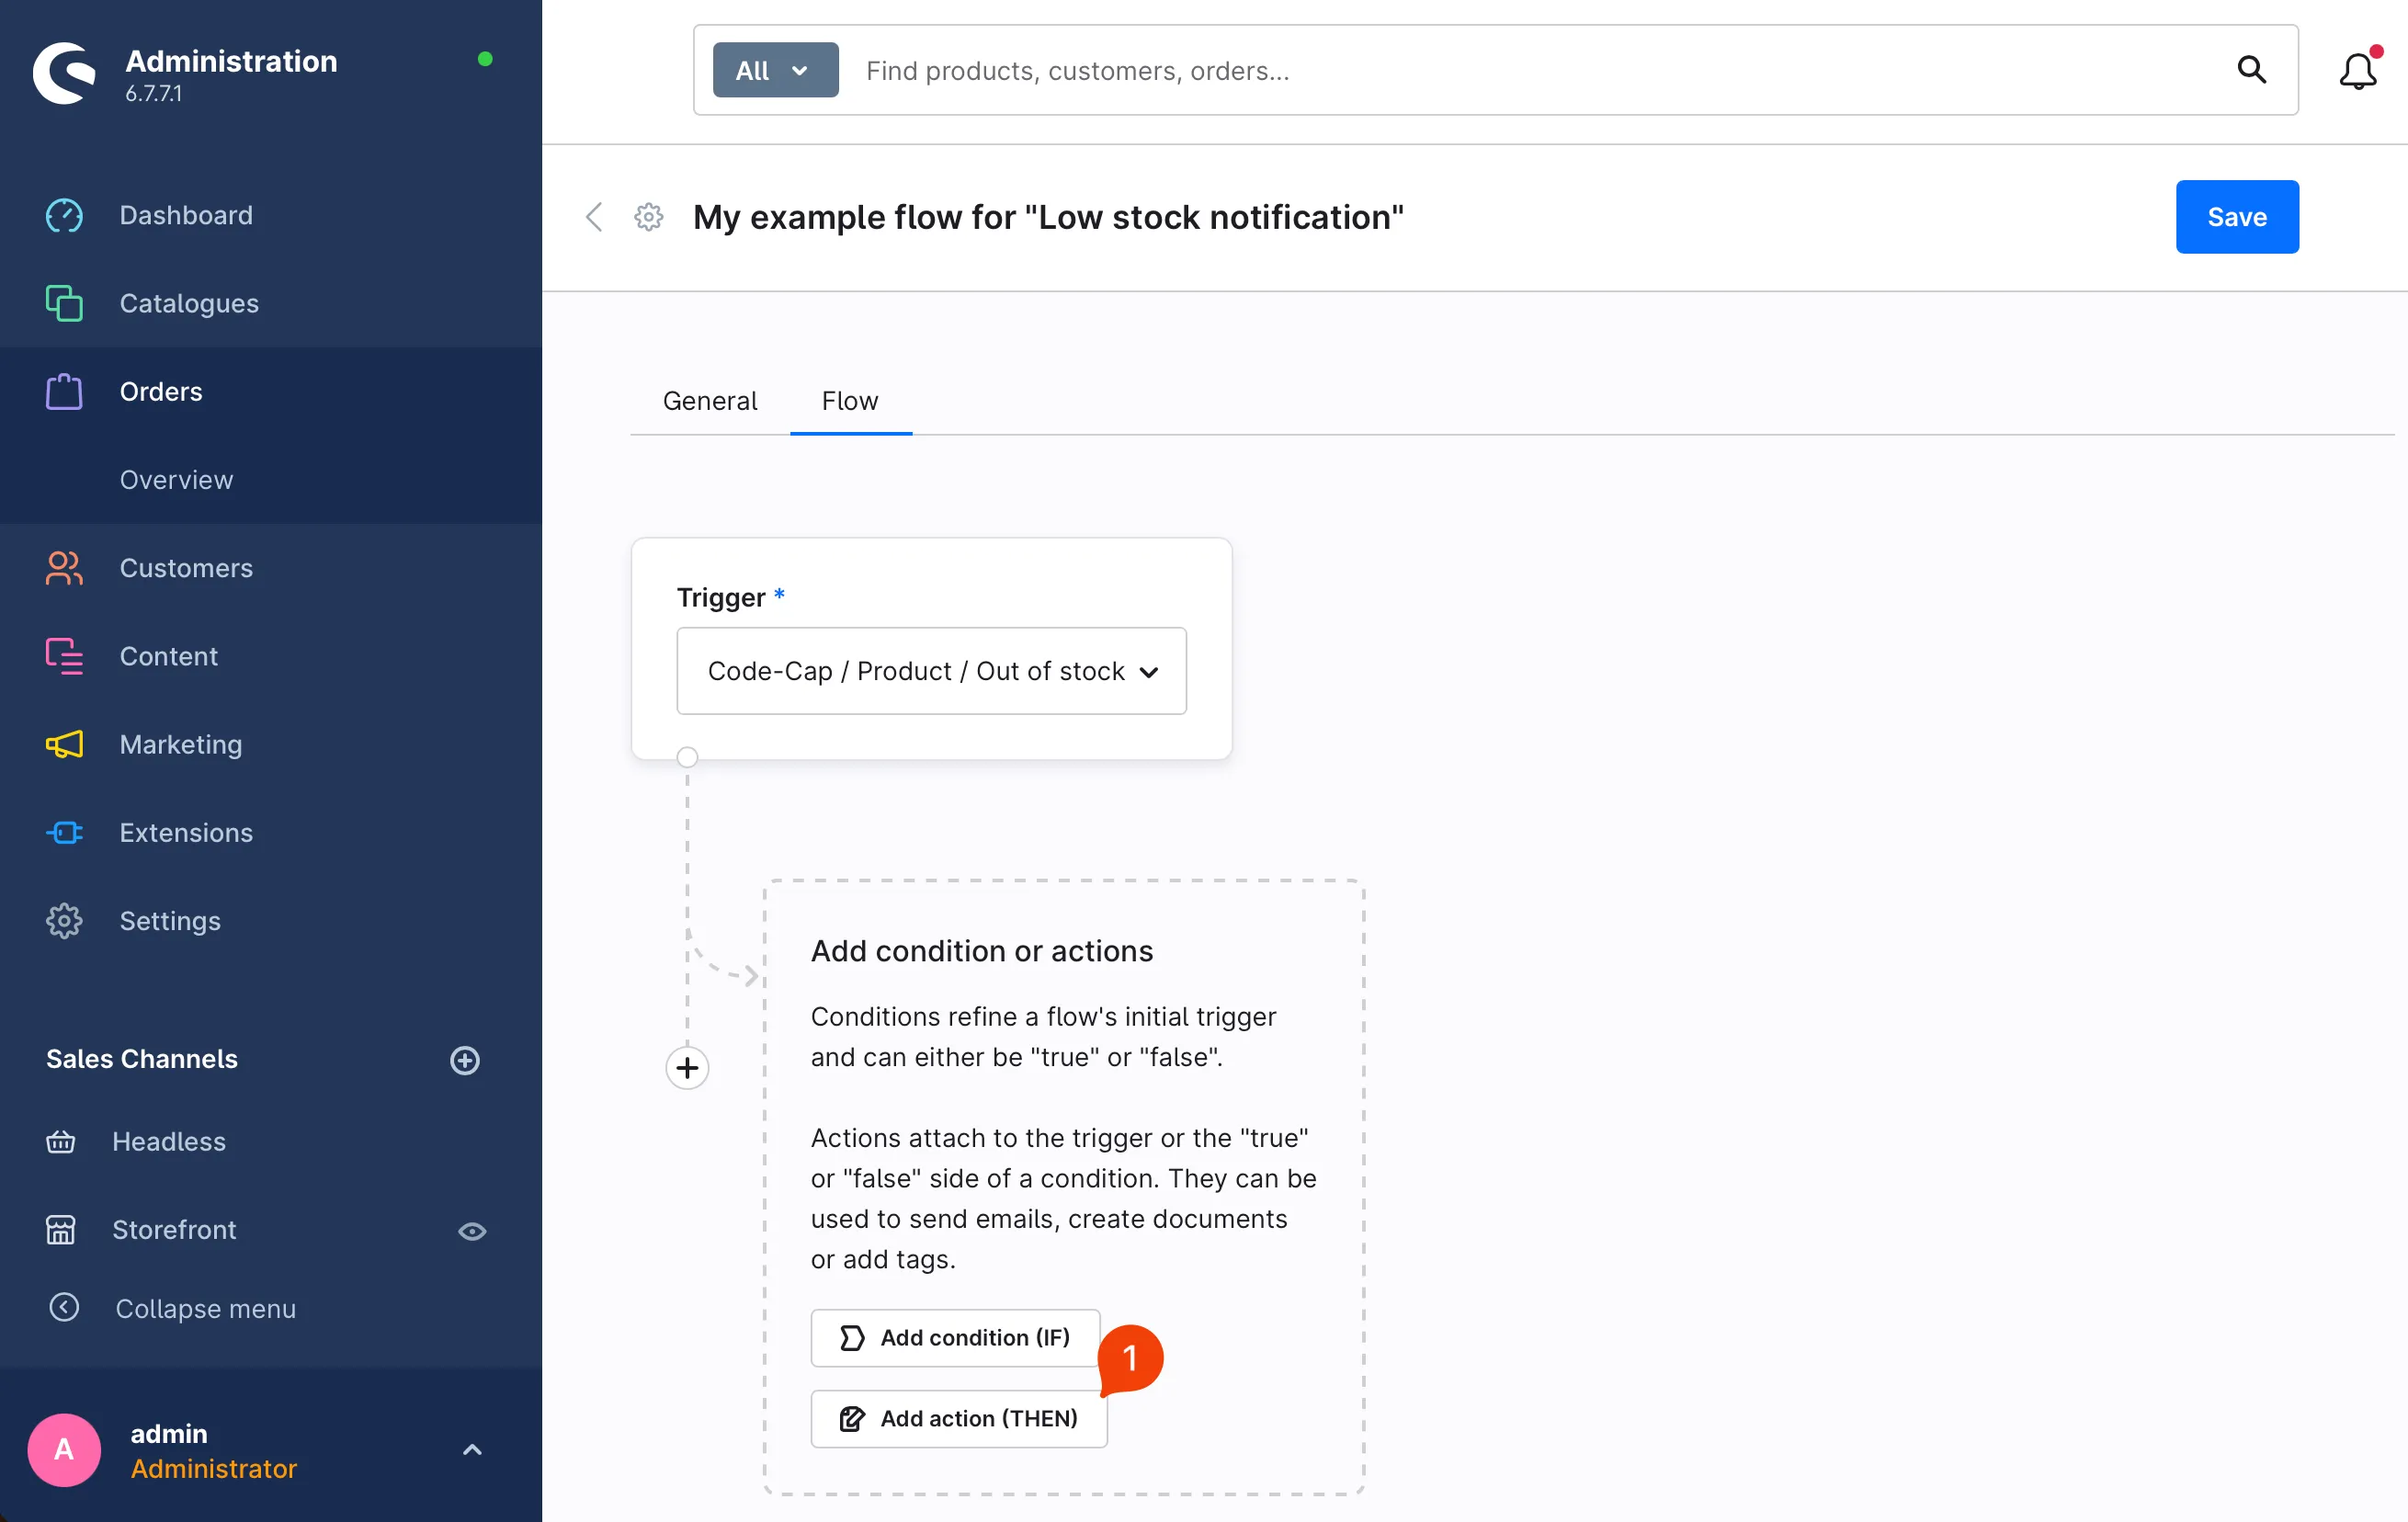Click the Save button
Image resolution: width=2408 pixels, height=1522 pixels.
(x=2236, y=217)
